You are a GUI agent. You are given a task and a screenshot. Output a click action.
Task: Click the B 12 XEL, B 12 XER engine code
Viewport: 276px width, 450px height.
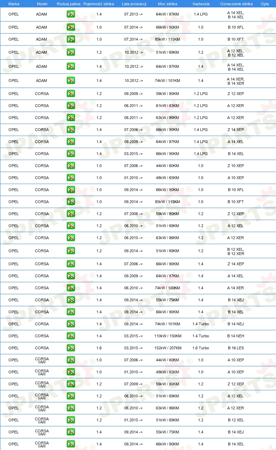pyautogui.click(x=236, y=251)
